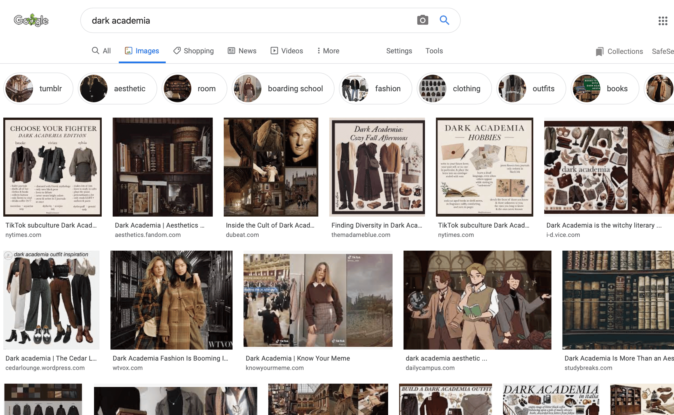Click the camera search-by-image icon
This screenshot has height=415, width=674.
(422, 20)
